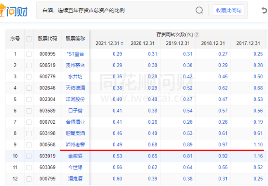Check the box for row 000568
Screen dimensions: 268x186
pos(29,145)
